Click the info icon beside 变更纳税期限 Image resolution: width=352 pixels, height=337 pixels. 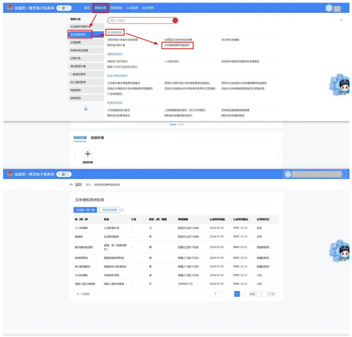pos(122,210)
